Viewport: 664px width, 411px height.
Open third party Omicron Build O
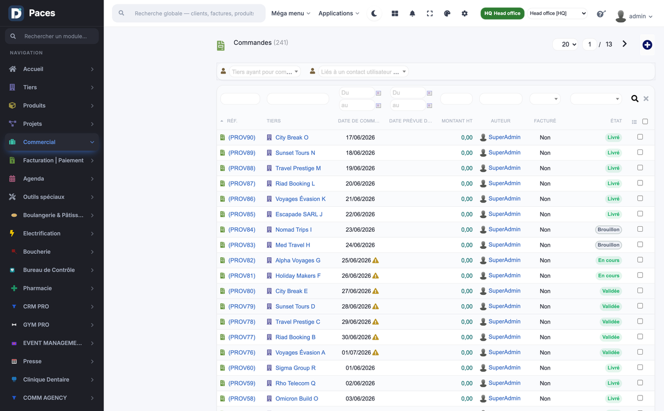pos(297,398)
